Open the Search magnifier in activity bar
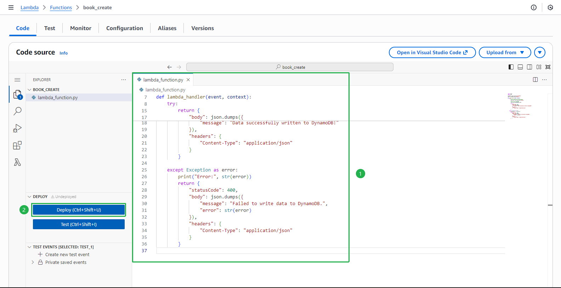 click(17, 111)
